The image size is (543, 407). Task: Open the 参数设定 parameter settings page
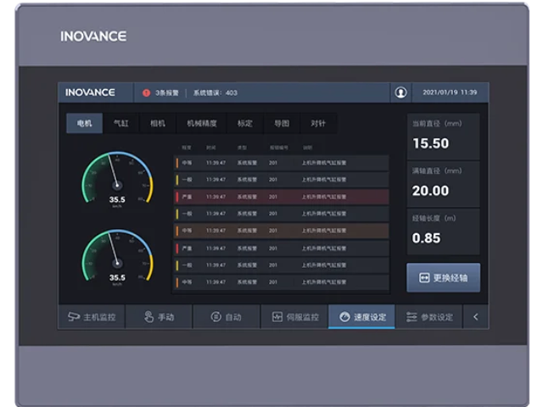pos(429,316)
